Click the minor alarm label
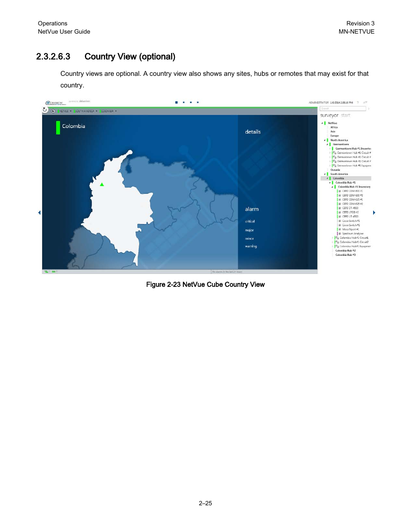Image resolution: width=411 pixels, height=532 pixels. click(x=249, y=239)
